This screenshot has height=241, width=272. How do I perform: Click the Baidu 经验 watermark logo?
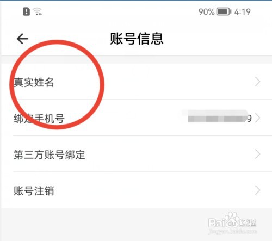click(x=232, y=221)
